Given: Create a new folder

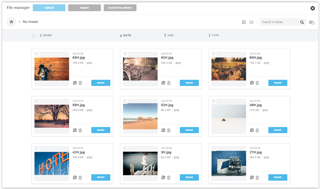Looking at the screenshot, I should click(x=312, y=22).
